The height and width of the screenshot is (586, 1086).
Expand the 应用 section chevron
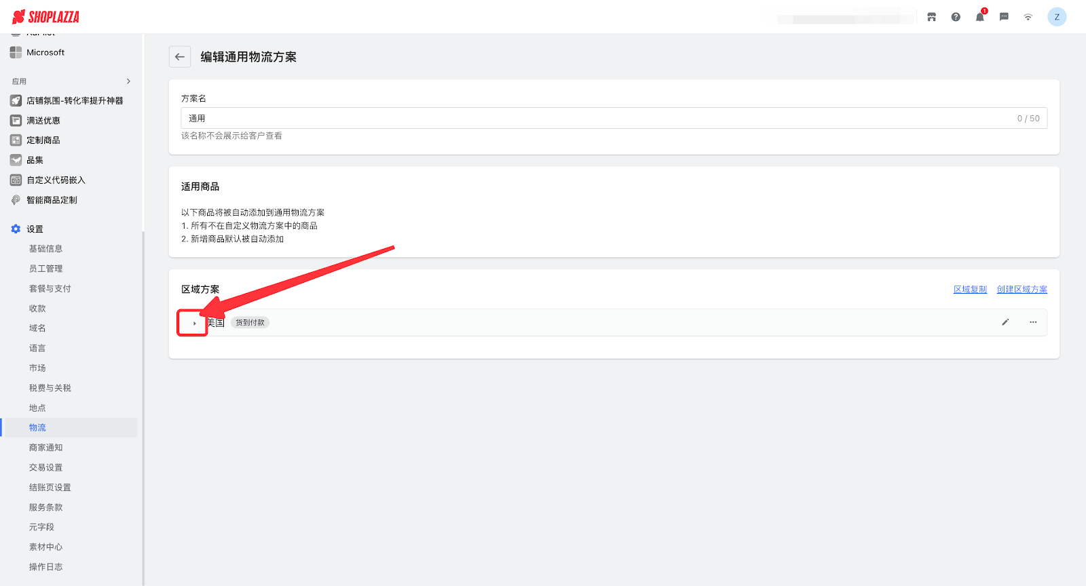[128, 81]
